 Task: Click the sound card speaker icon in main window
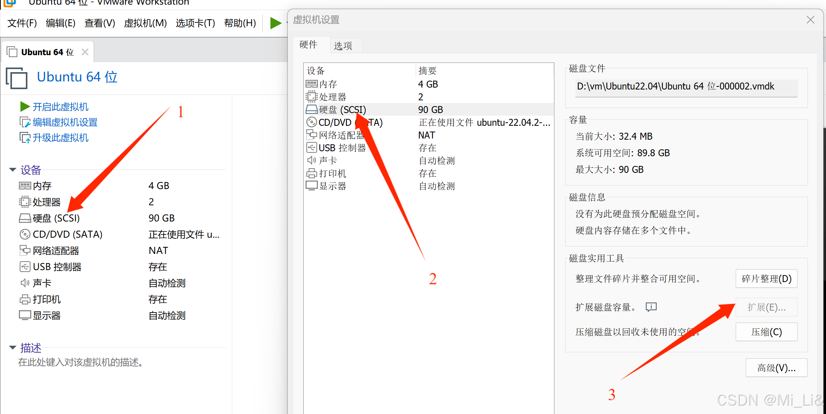pos(25,283)
